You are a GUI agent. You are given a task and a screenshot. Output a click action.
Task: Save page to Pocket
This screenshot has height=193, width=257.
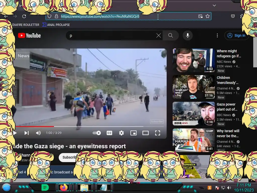233,16
